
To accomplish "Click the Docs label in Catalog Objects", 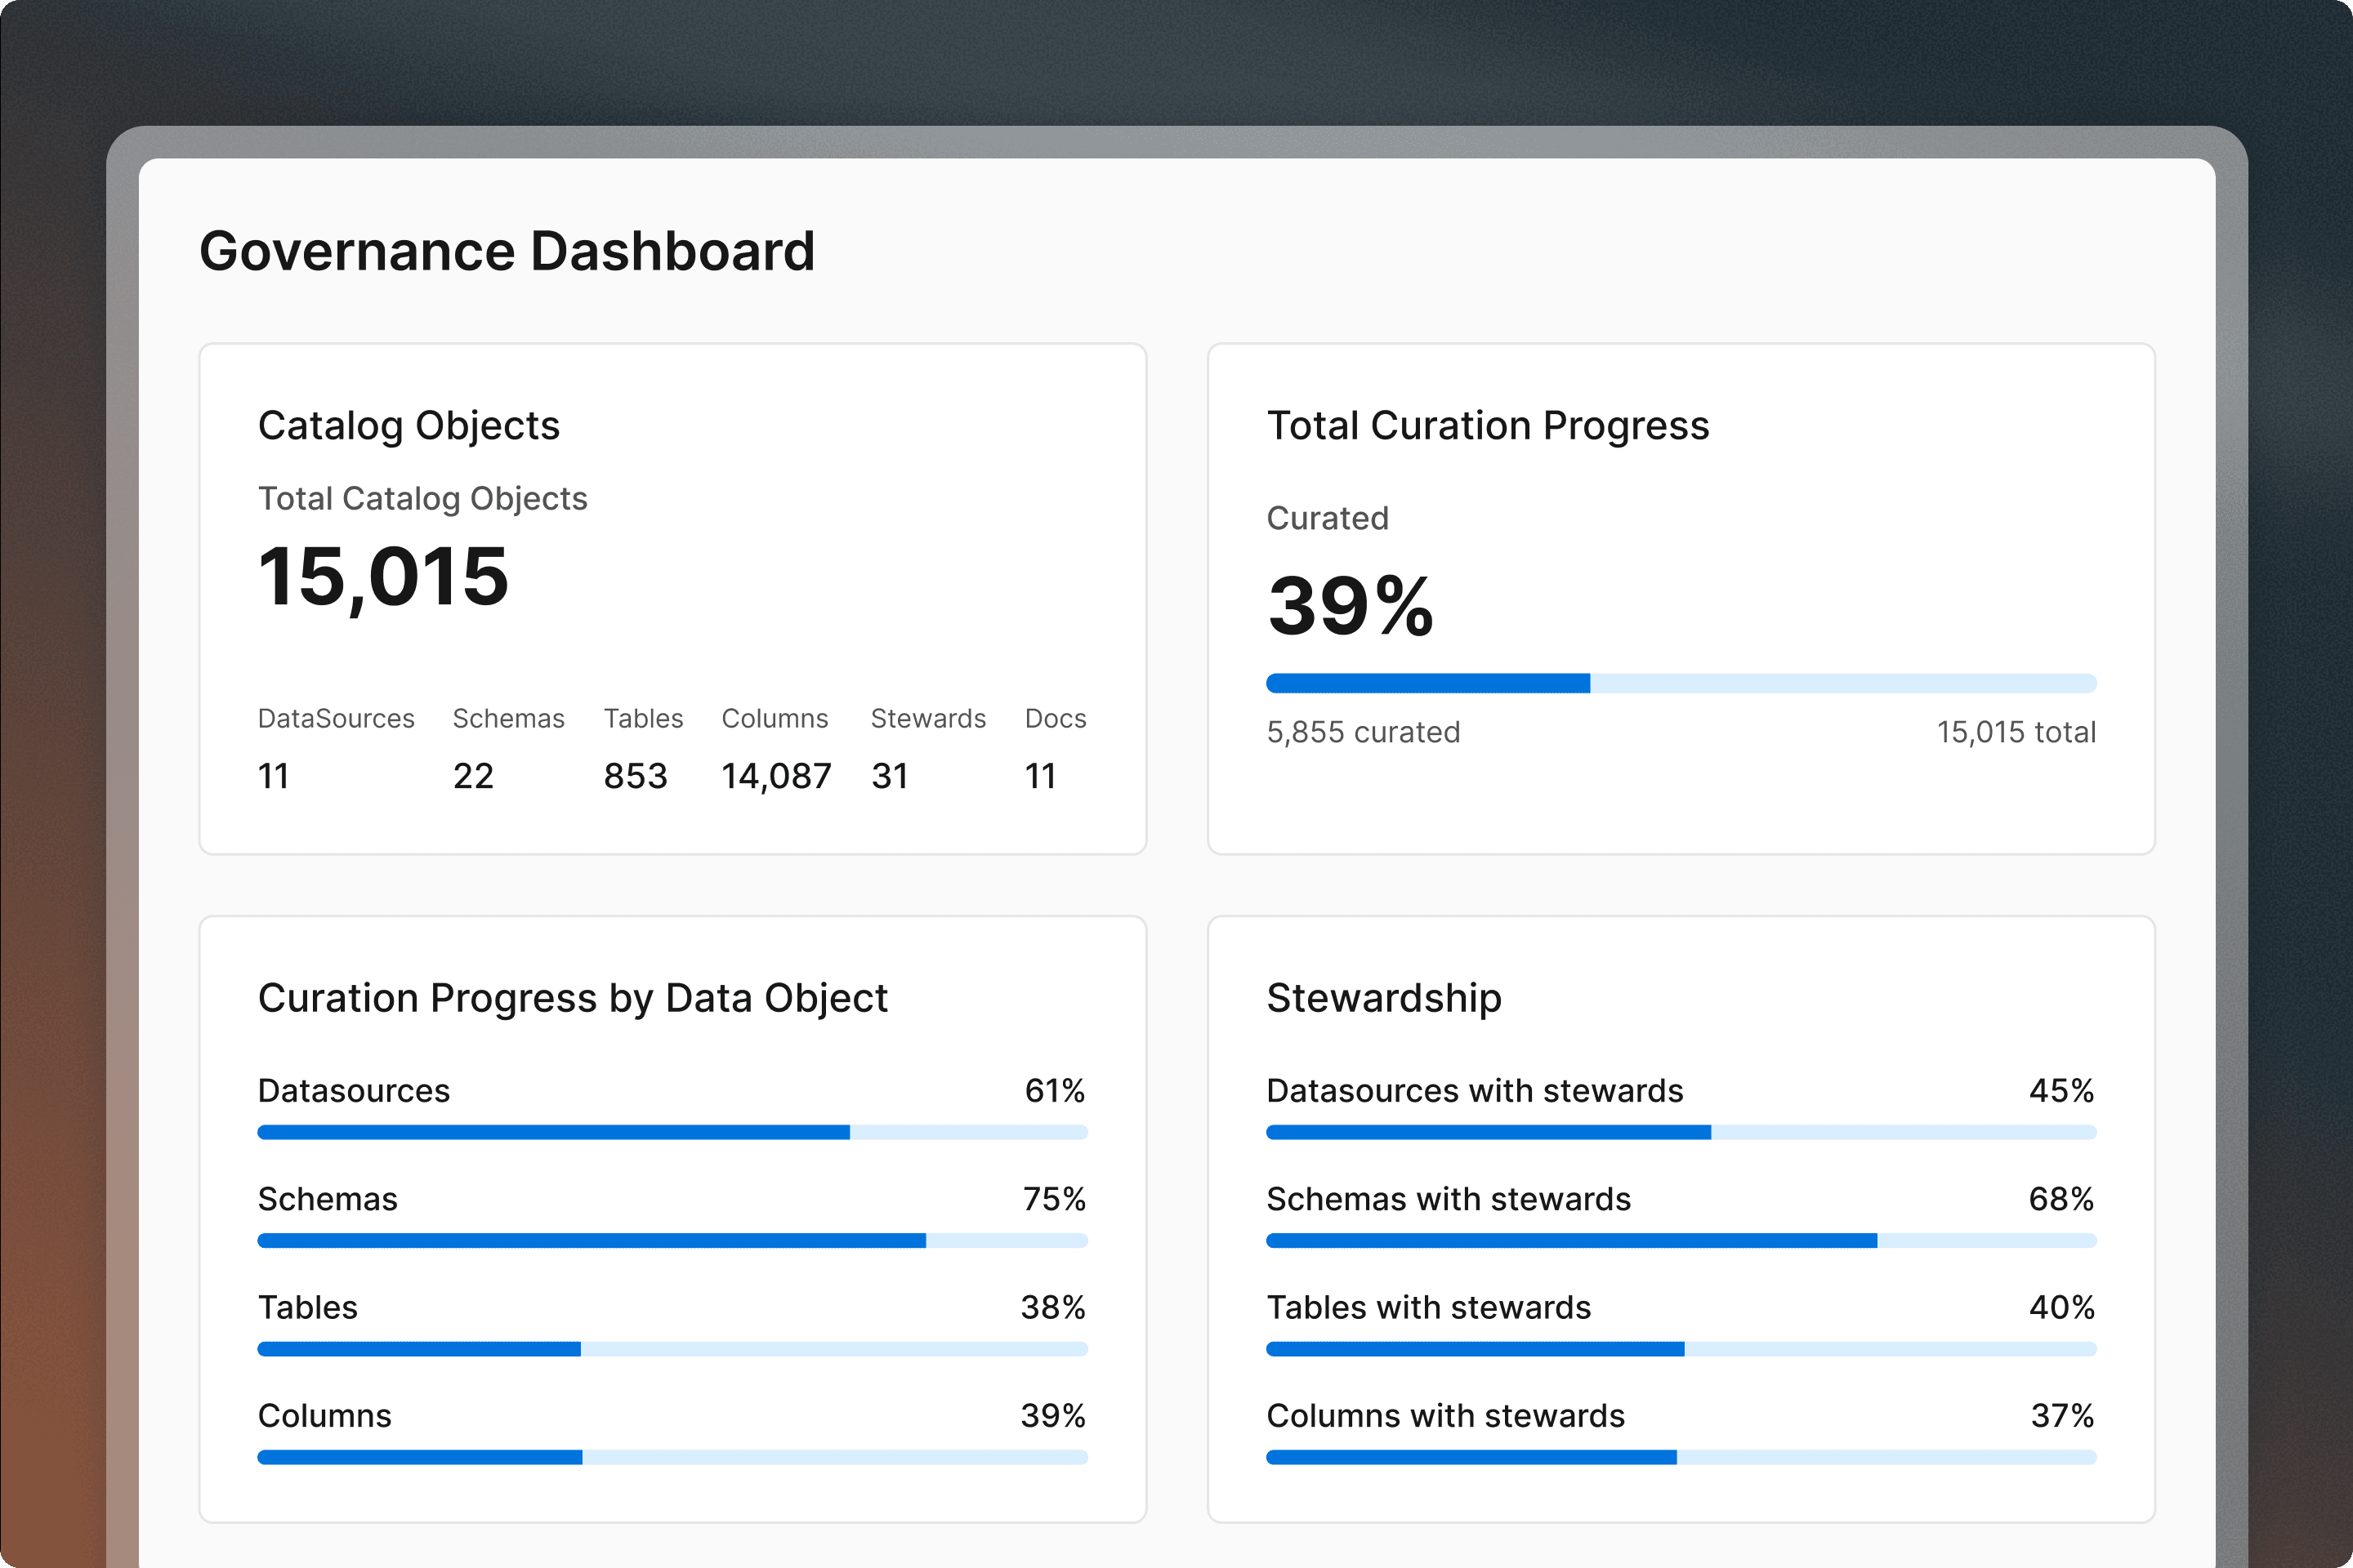I will 1056,718.
